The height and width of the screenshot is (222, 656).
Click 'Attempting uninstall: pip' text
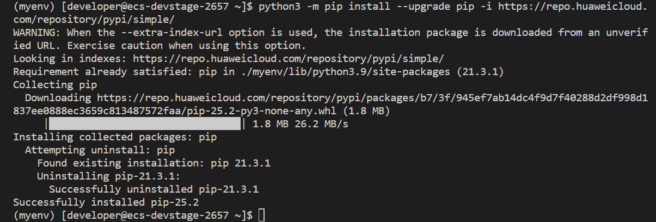100,150
